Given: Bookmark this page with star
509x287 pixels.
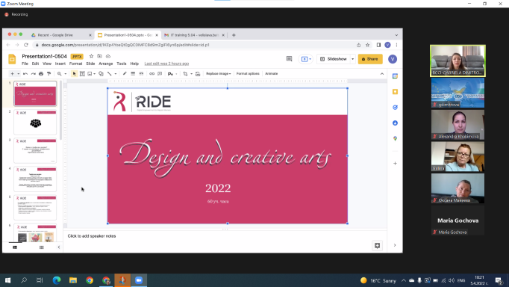Looking at the screenshot, I should click(367, 45).
